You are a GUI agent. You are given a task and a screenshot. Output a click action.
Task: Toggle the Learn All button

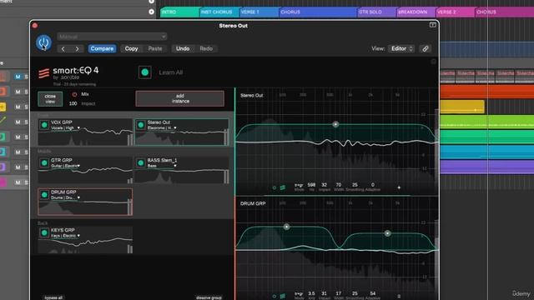click(144, 72)
